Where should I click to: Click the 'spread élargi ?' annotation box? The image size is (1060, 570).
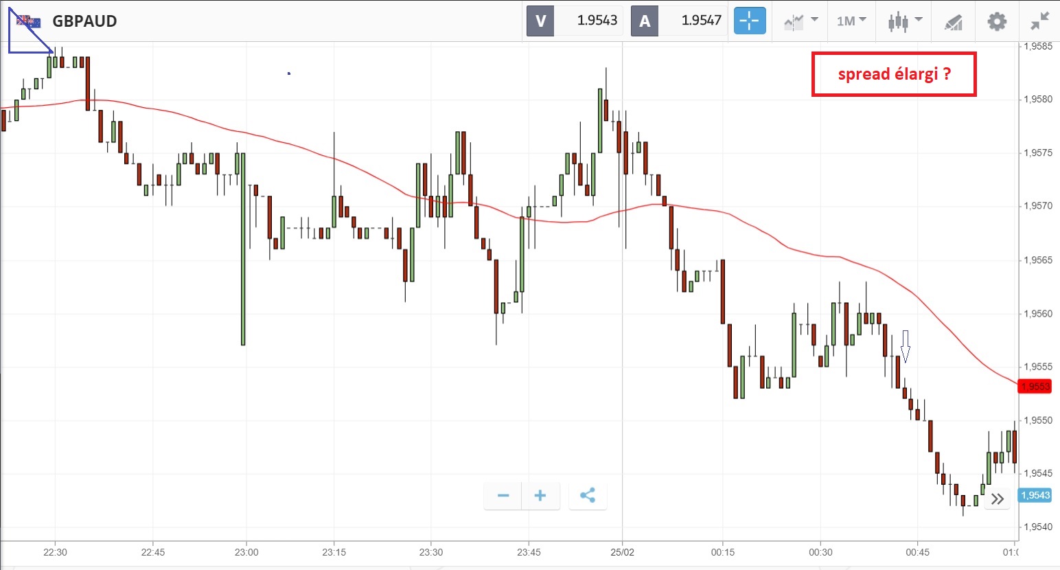point(894,74)
